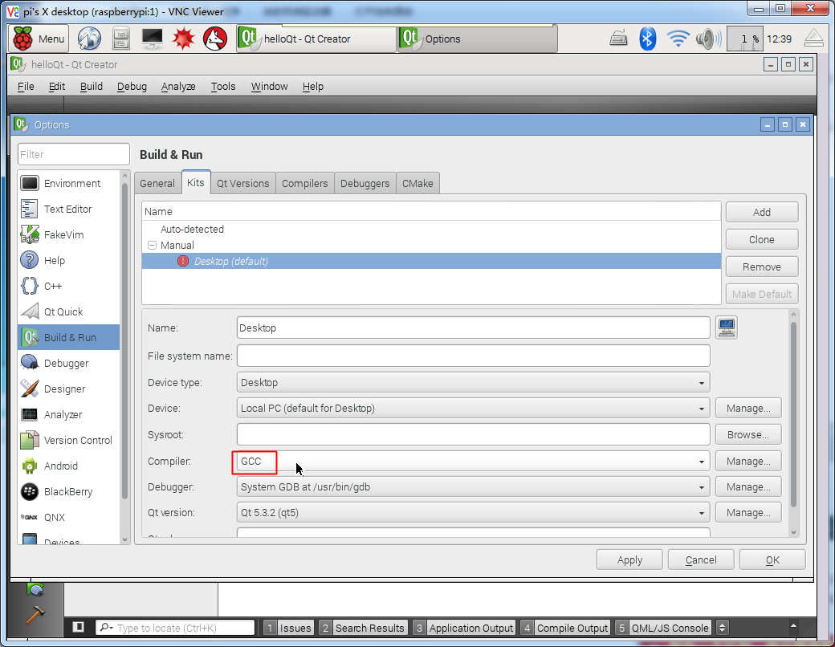Switch to the Compilers tab
The image size is (835, 647).
(304, 183)
